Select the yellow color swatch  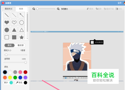point(10,78)
